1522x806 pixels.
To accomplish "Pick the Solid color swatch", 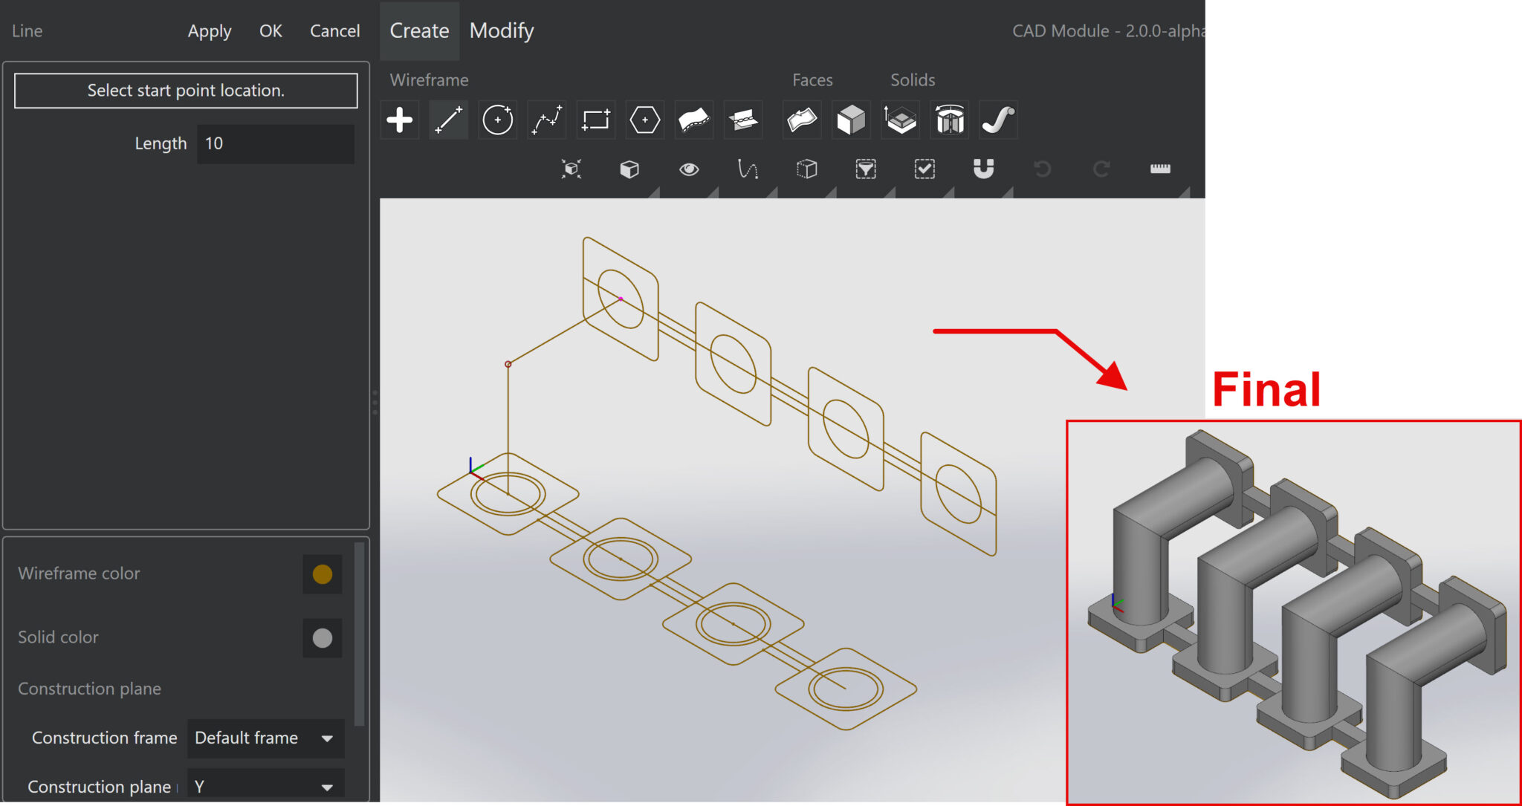I will [323, 638].
